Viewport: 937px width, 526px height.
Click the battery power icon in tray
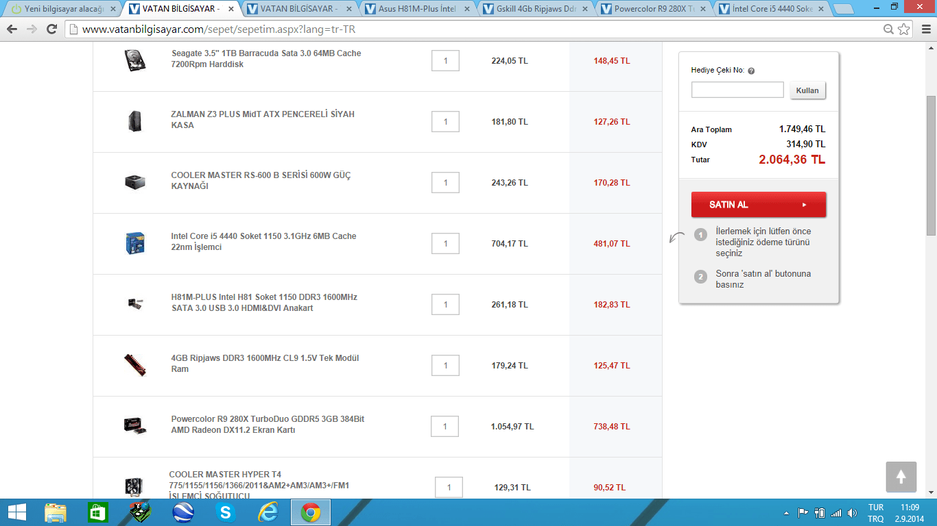[x=820, y=513]
